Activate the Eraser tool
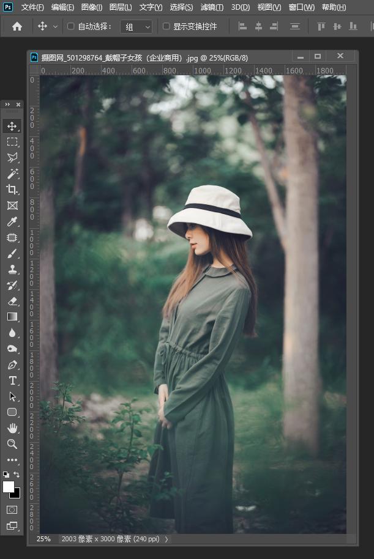 12,301
